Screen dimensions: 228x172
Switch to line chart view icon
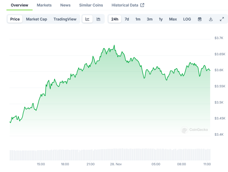coord(87,19)
